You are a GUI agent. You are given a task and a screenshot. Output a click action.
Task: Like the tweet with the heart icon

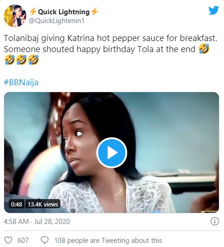[8, 241]
